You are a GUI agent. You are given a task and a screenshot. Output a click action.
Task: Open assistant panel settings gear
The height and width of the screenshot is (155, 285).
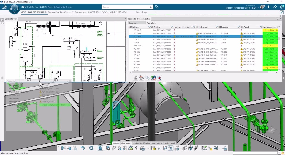coord(277,19)
